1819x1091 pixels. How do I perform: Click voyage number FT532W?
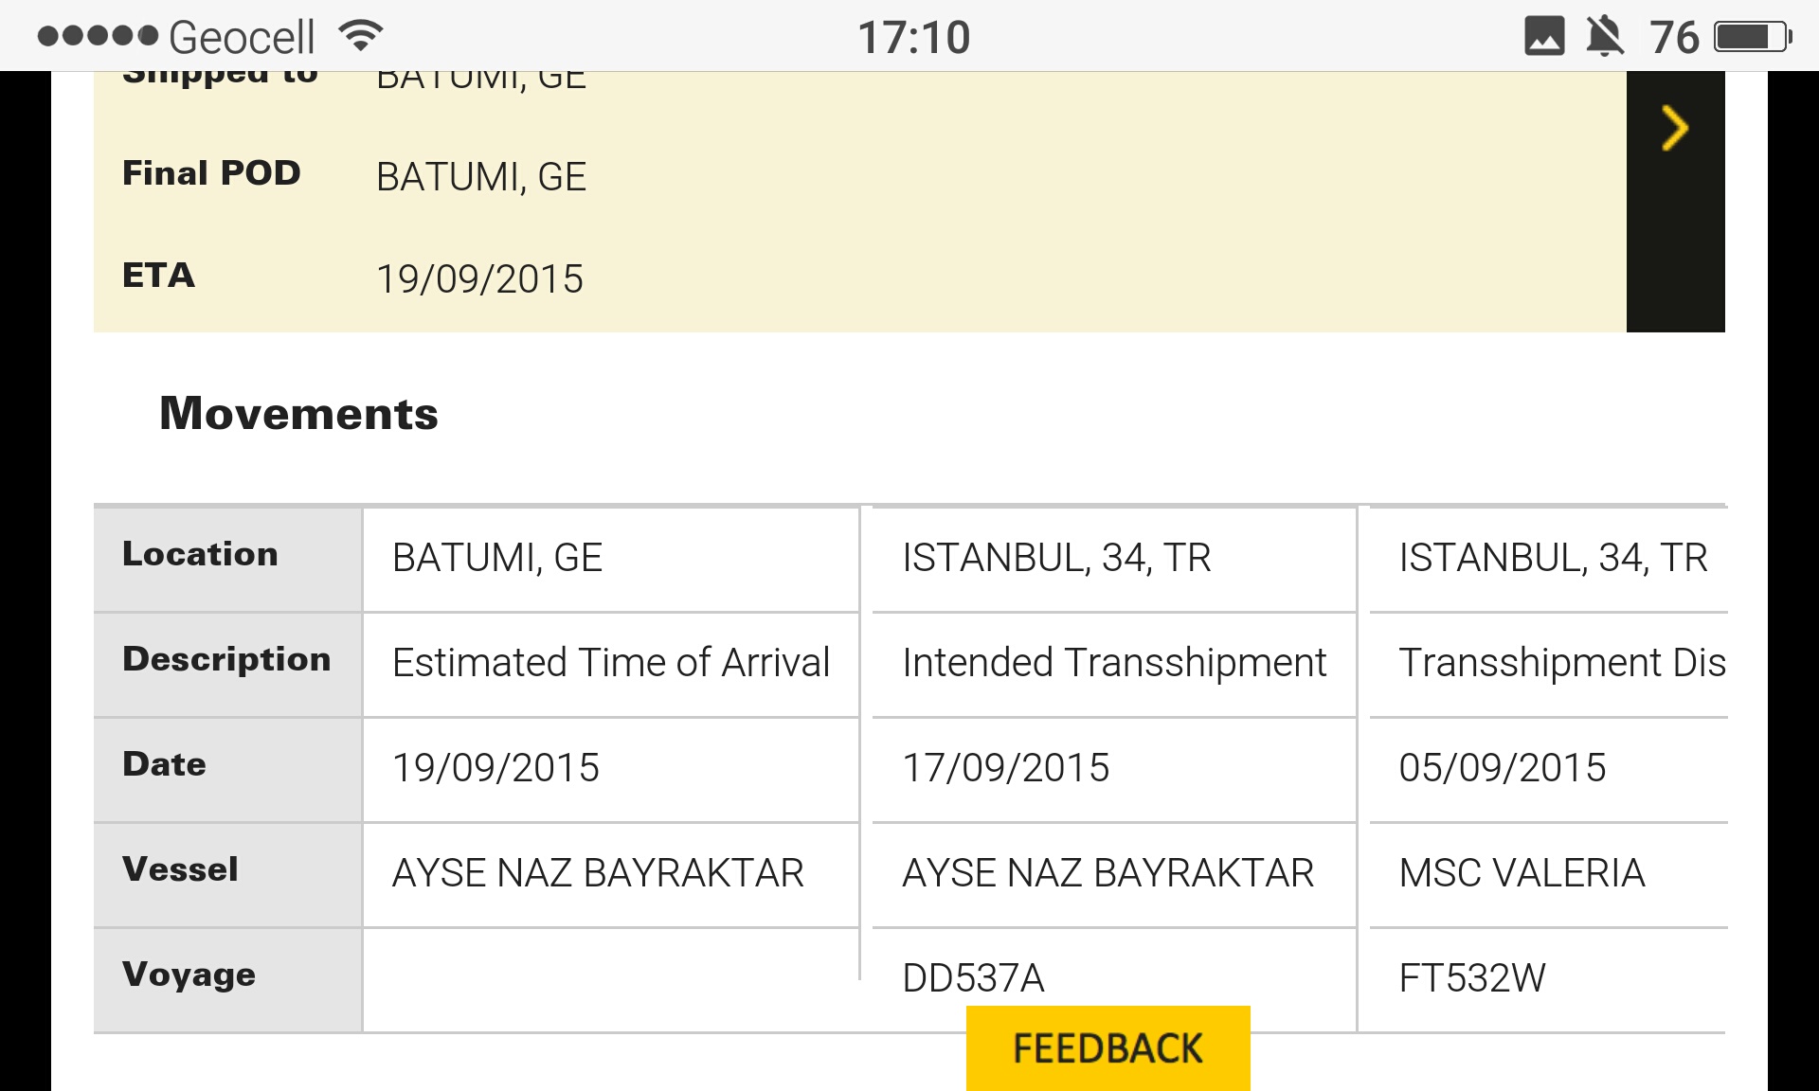click(1472, 978)
